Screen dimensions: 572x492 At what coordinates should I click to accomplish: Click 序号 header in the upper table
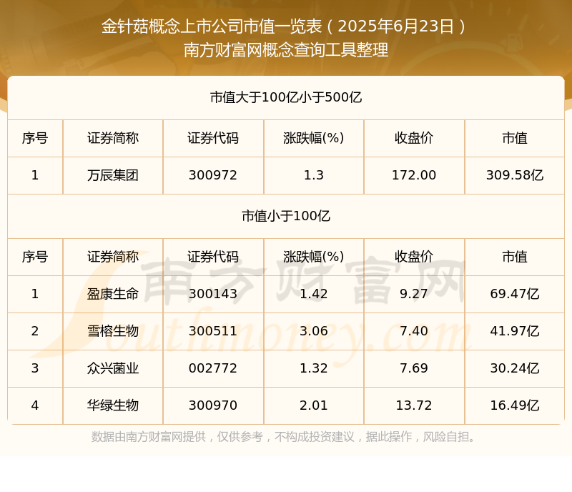[x=35, y=138]
